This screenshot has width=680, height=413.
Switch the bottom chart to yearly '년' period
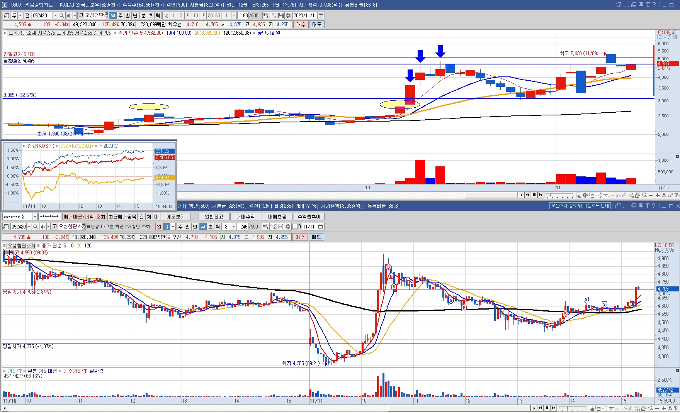(x=195, y=227)
